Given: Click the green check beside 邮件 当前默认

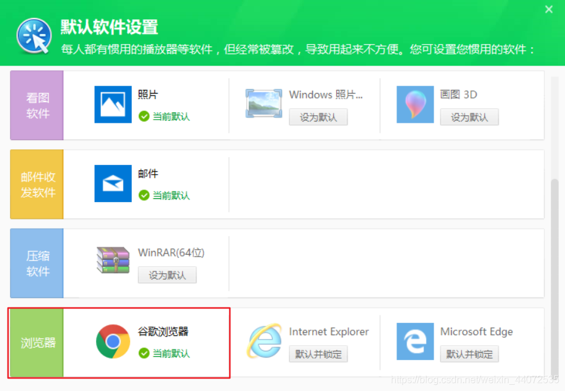Looking at the screenshot, I should point(144,195).
